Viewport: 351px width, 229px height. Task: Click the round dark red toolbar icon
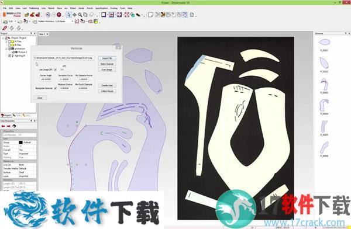(59, 15)
